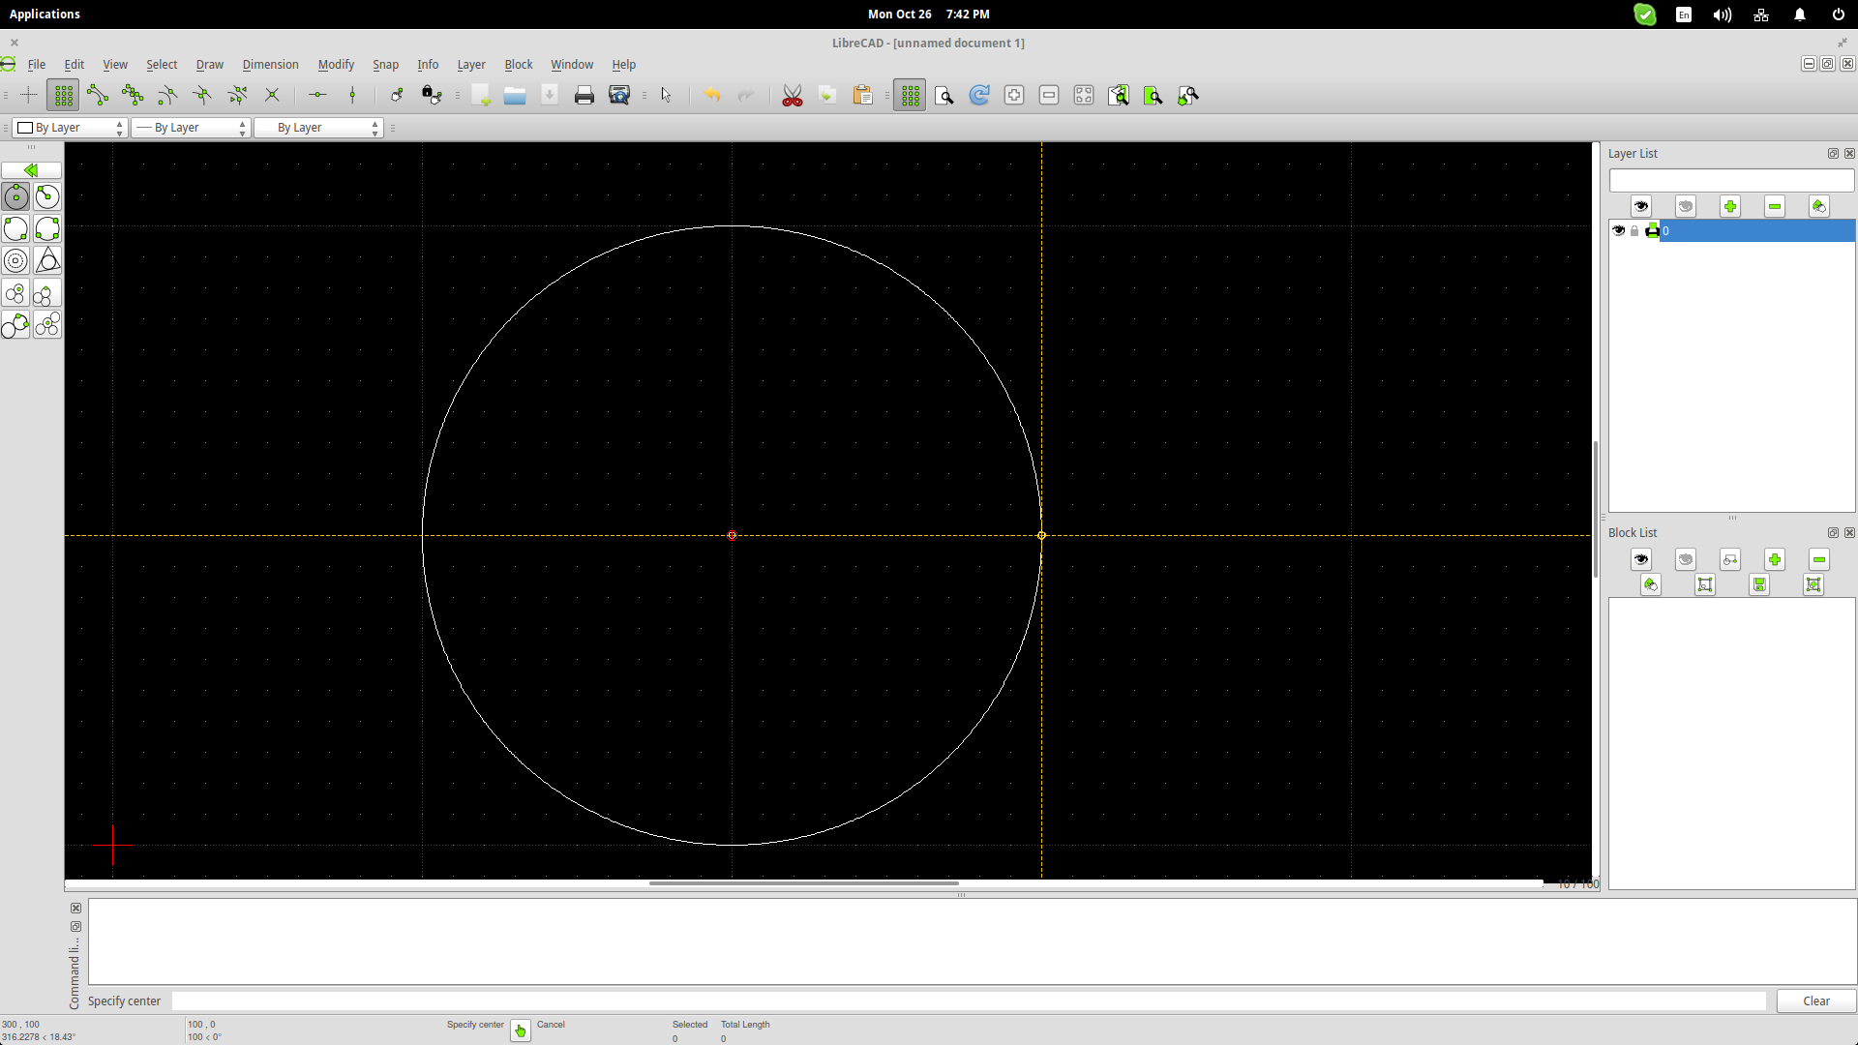Screen dimensions: 1858x1045
Task: Toggle Free snap crosshair mode
Action: pos(28,95)
